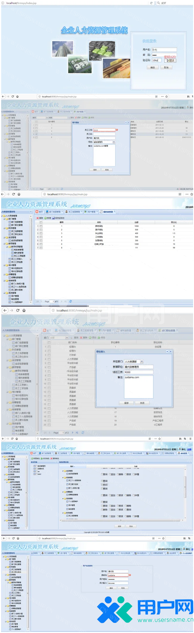Click the 新增 icon in the 福利表管理 toolbar

click(x=46, y=218)
